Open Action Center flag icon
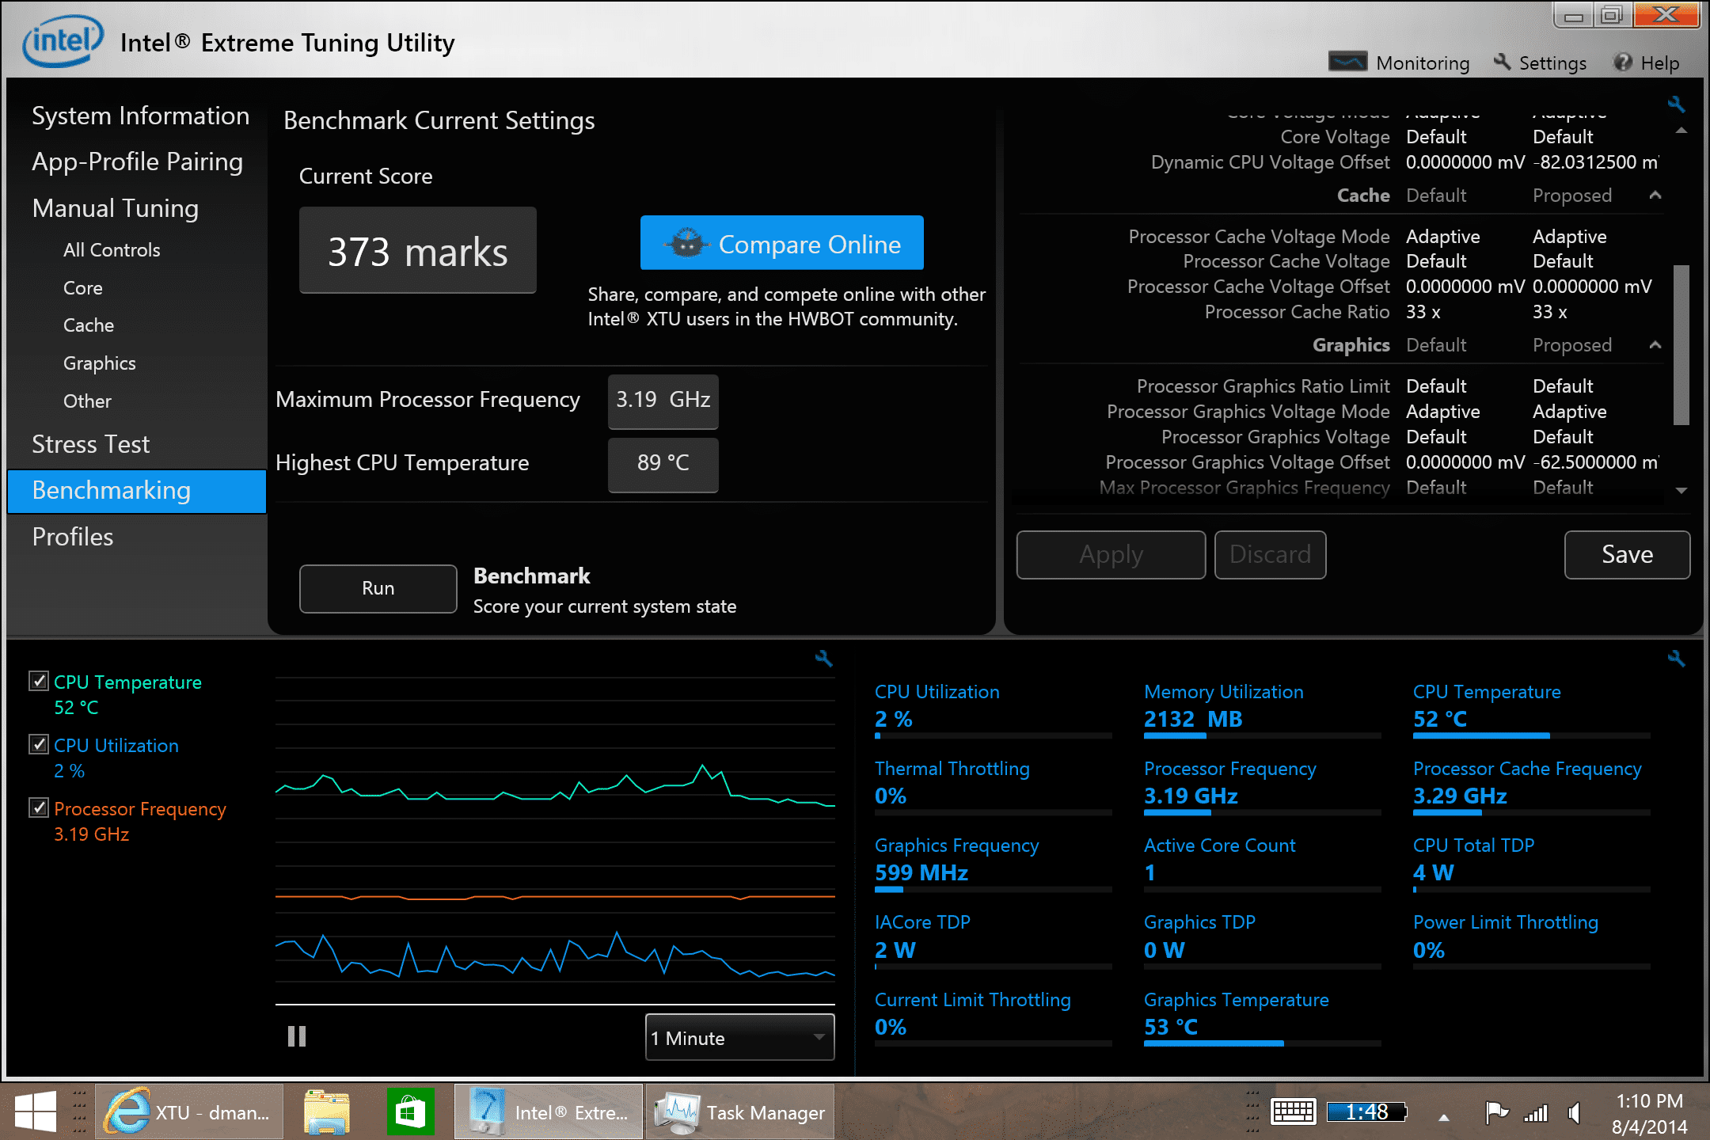Screen dimensions: 1710x1140 [1496, 1112]
